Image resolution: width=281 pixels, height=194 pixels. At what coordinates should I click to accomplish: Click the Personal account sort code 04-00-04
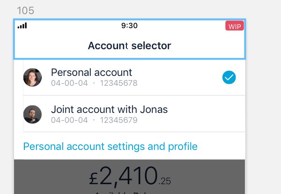69,83
